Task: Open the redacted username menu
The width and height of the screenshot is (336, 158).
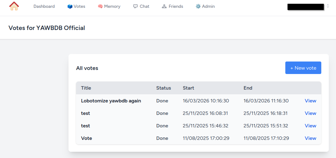Action: (306, 7)
